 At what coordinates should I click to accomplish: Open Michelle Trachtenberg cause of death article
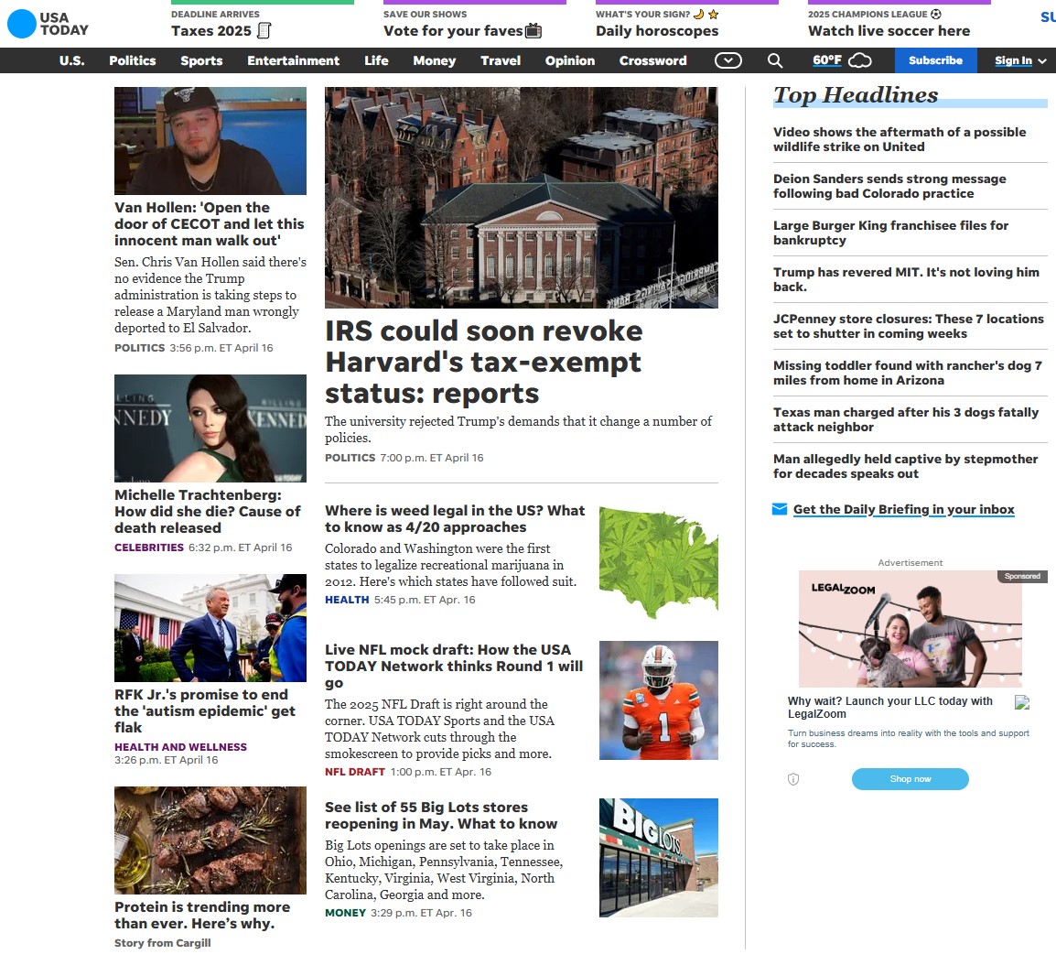[x=208, y=512]
